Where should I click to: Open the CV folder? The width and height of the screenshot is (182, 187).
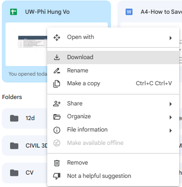(25, 173)
